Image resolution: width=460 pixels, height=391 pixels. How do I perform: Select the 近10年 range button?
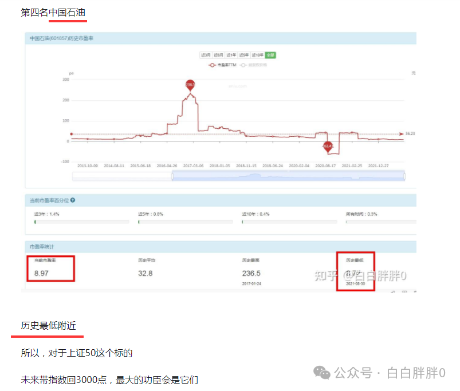pyautogui.click(x=258, y=55)
